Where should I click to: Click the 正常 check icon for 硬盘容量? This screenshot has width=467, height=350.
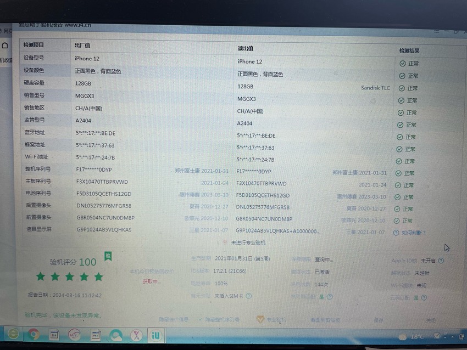pos(402,88)
